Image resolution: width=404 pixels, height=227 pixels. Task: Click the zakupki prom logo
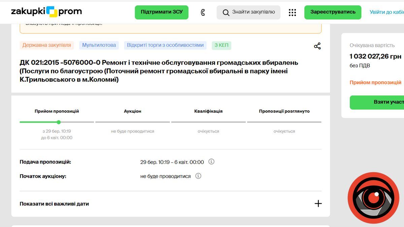tap(45, 11)
